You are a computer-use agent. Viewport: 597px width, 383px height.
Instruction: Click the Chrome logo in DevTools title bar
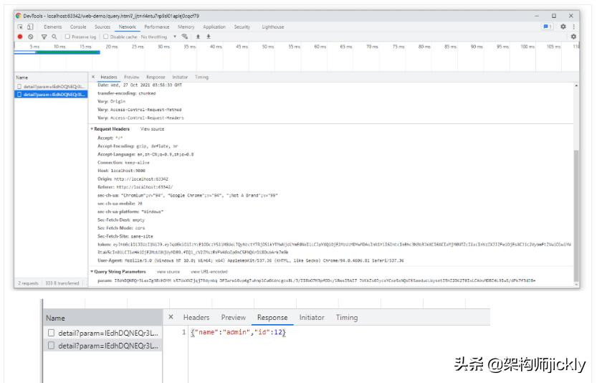click(x=19, y=16)
